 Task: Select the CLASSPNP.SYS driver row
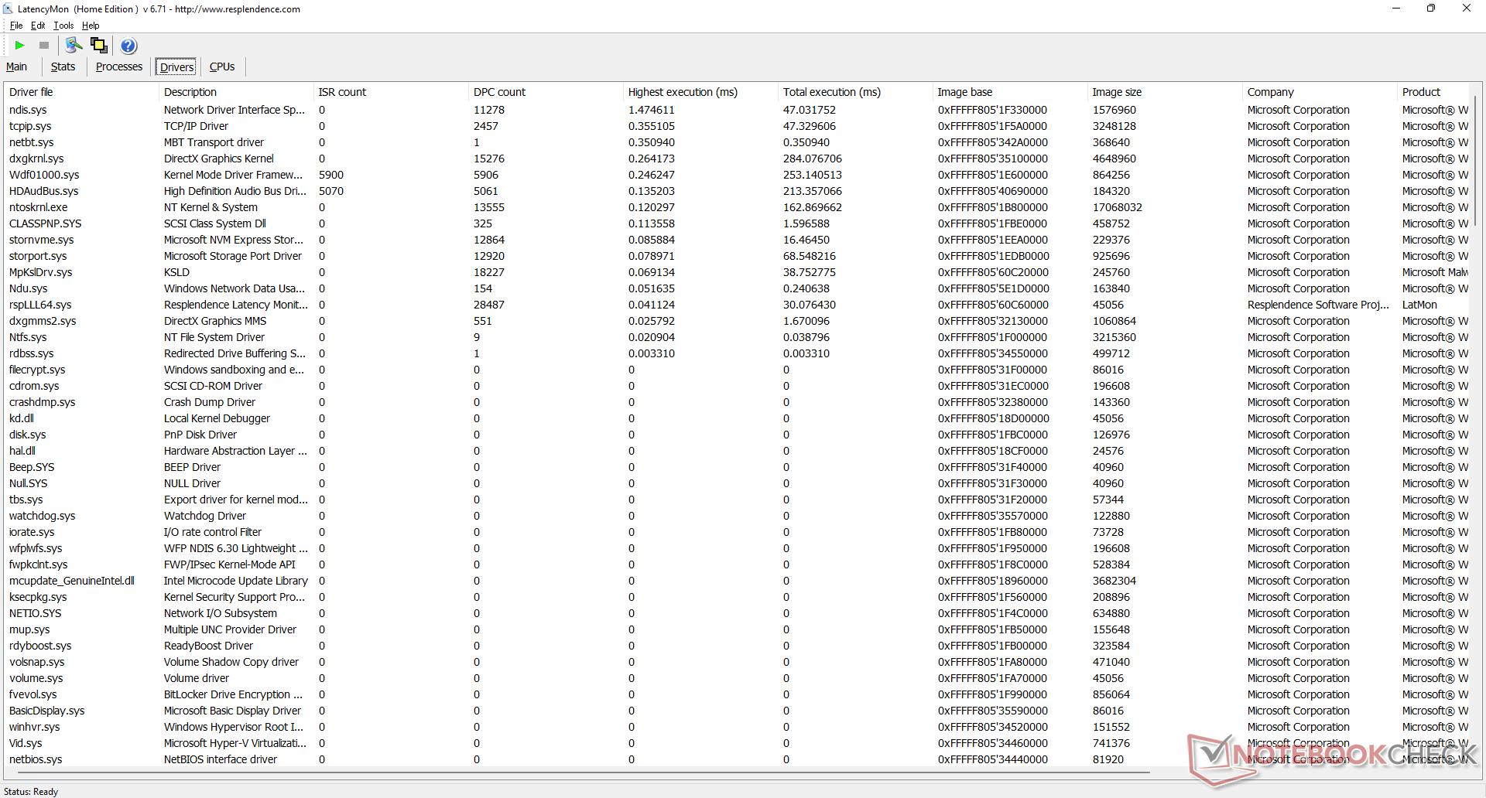[737, 223]
